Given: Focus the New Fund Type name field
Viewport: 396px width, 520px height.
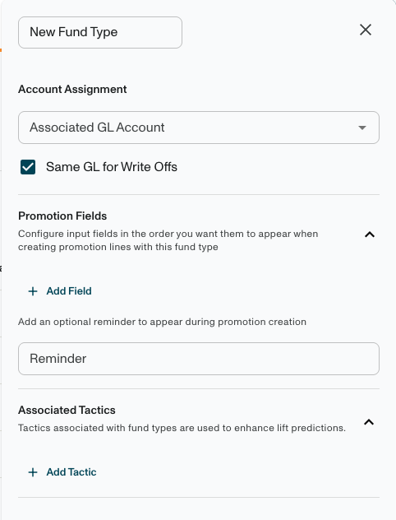Looking at the screenshot, I should click(100, 33).
